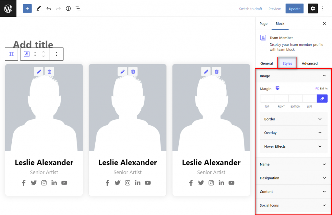Expand the Overlay options
The width and height of the screenshot is (332, 215).
294,133
